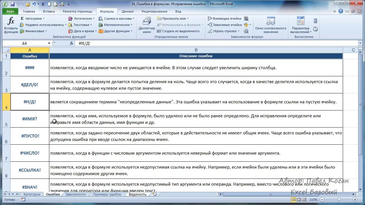Click the Insert Function fx button

pyautogui.click(x=11, y=25)
